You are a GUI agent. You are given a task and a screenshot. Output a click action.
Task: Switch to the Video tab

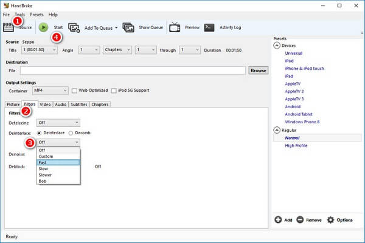(x=45, y=104)
